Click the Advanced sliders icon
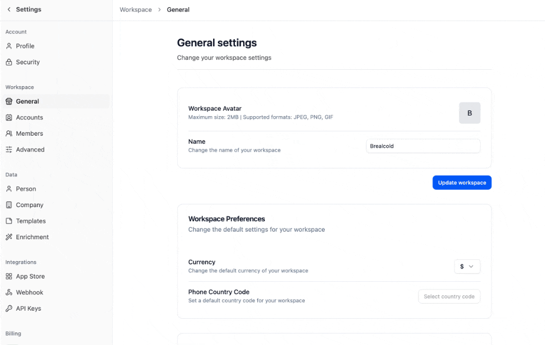This screenshot has height=345, width=545. (9, 149)
